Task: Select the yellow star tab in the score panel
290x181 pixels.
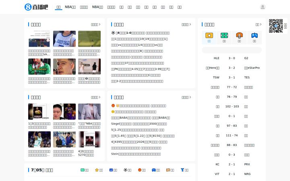Action: click(209, 37)
